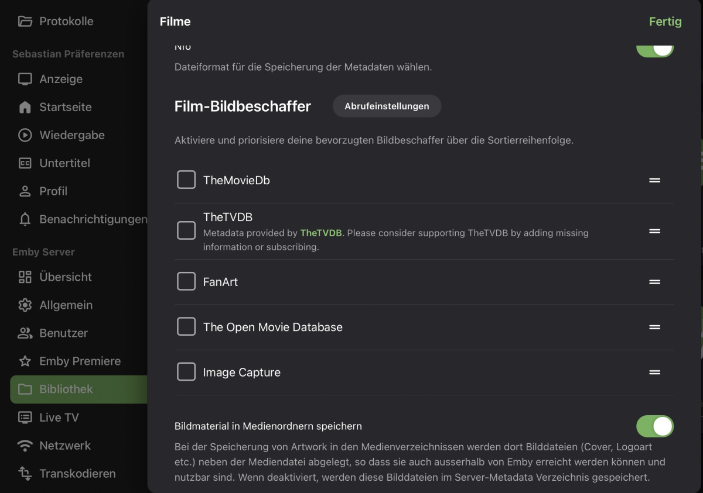Click the Abrufeinstellungen button

[387, 106]
